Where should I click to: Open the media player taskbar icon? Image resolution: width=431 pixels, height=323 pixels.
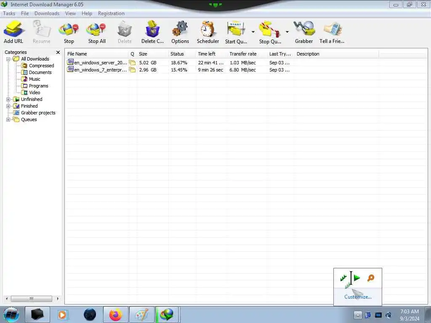coord(62,315)
